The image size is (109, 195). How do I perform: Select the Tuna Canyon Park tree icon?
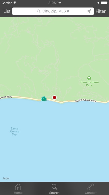89,78
